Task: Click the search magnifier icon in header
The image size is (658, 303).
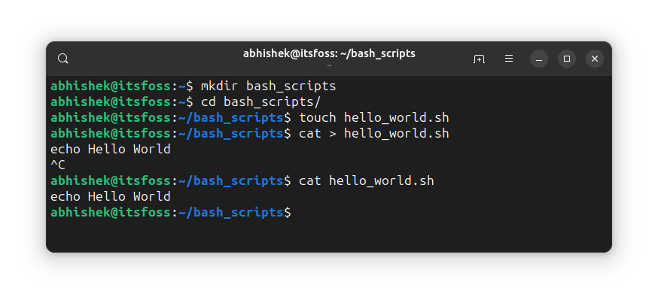Action: 63,59
